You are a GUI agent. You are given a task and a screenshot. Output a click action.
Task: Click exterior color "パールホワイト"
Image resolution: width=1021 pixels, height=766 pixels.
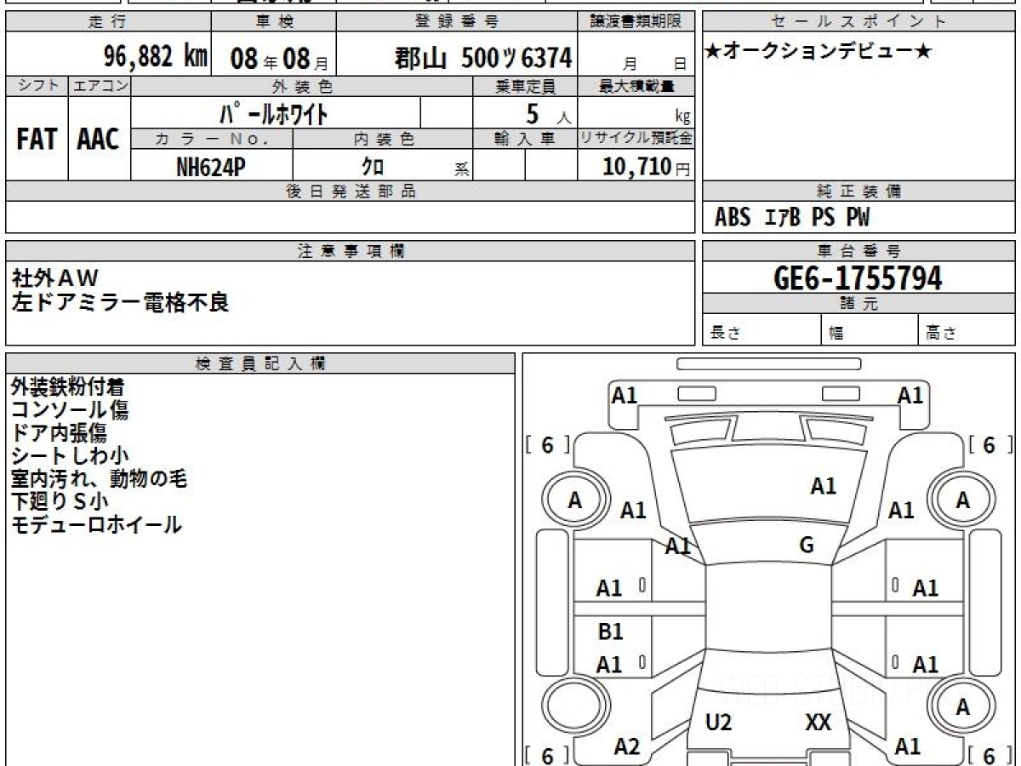tap(274, 112)
